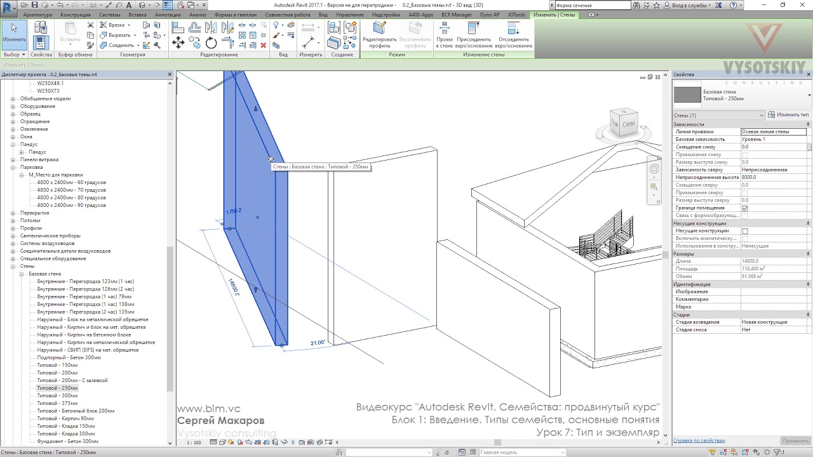813x457 pixels.
Task: Click the Неприсоединенная высота value field 8000.0
Action: [x=774, y=178]
